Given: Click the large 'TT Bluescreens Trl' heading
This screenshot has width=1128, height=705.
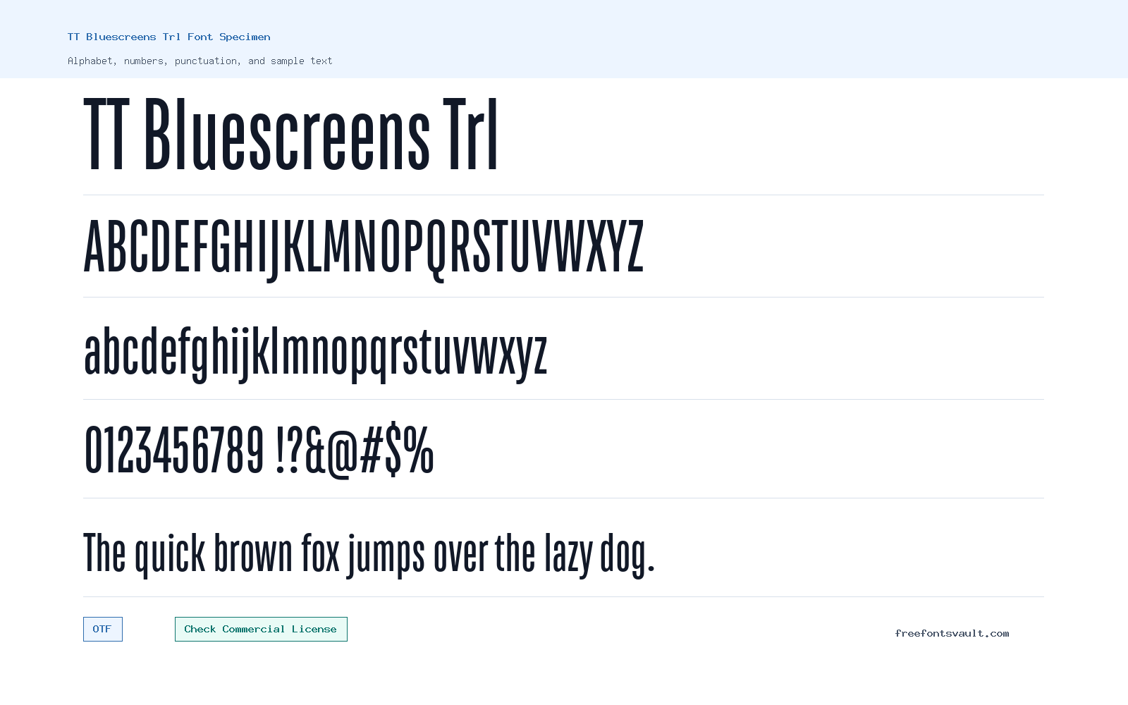Looking at the screenshot, I should [291, 134].
